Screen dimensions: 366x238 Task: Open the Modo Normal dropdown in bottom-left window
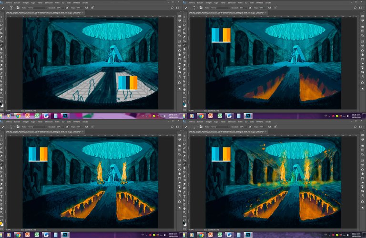pos(37,127)
